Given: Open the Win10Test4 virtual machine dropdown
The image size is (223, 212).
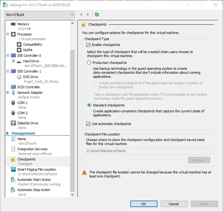Looking at the screenshot, I should coord(40,15).
